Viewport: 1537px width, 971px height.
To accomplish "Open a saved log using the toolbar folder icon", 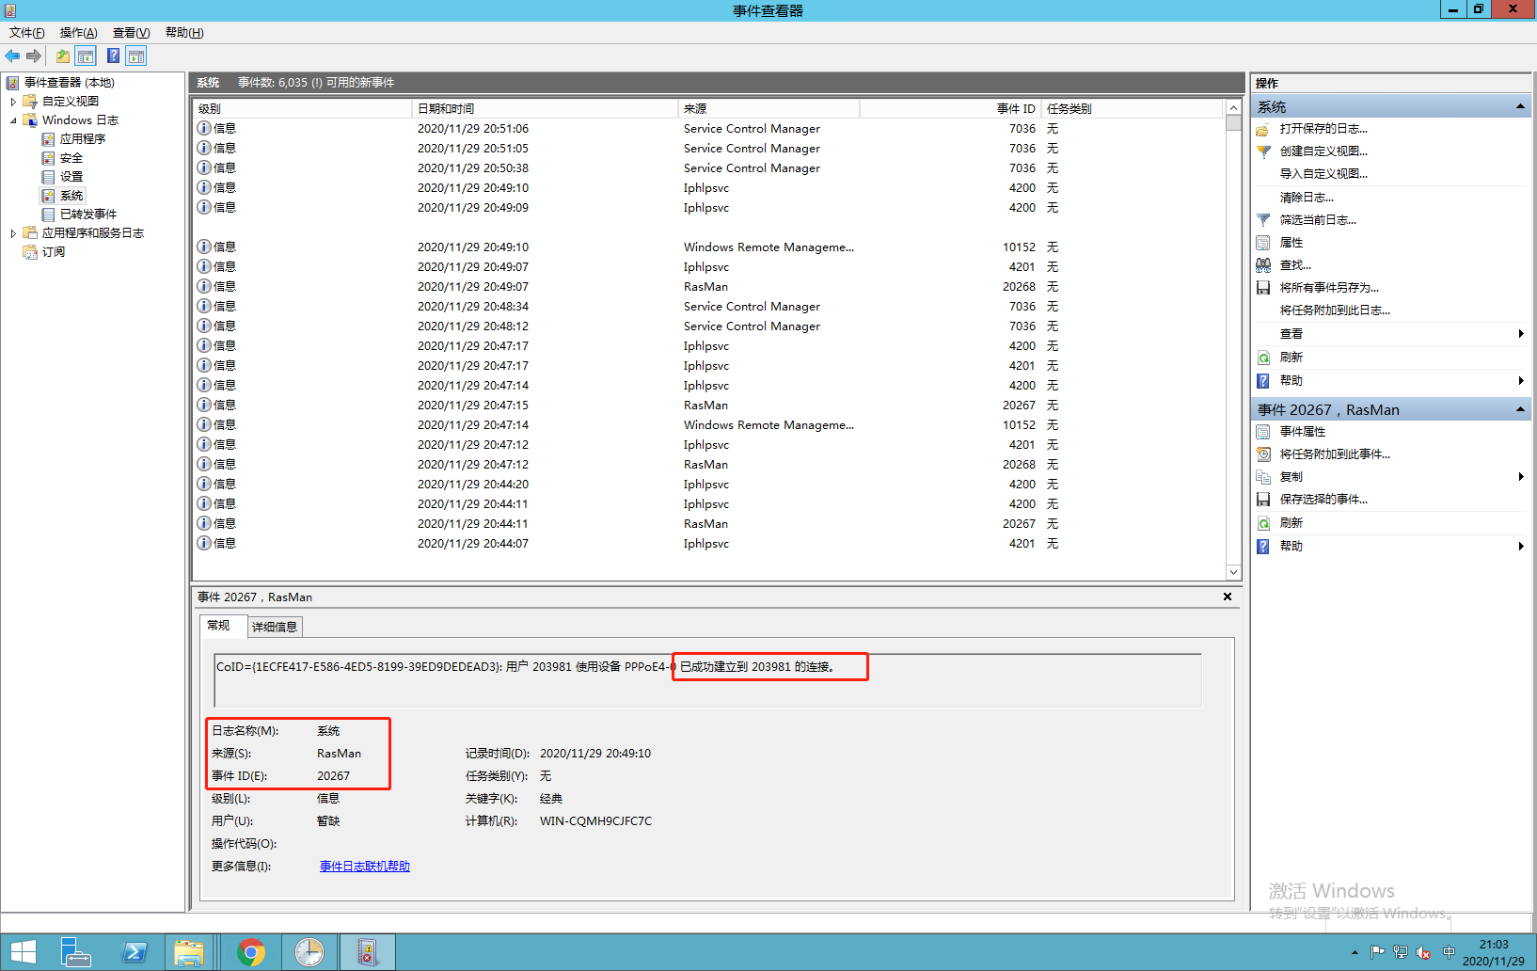I will pyautogui.click(x=62, y=56).
